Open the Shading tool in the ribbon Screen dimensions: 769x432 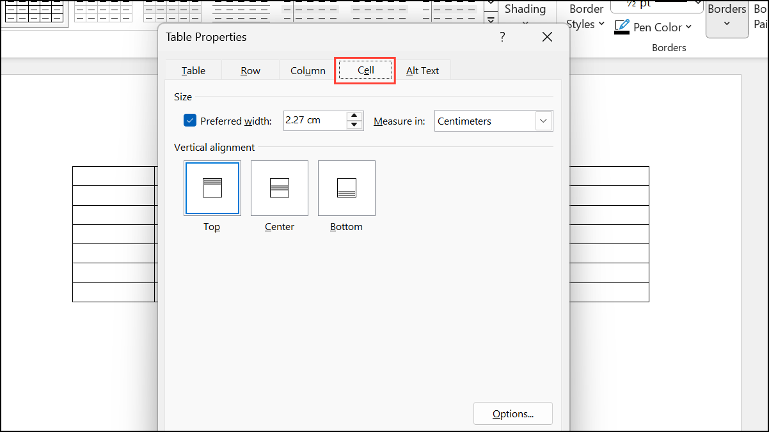point(526,9)
